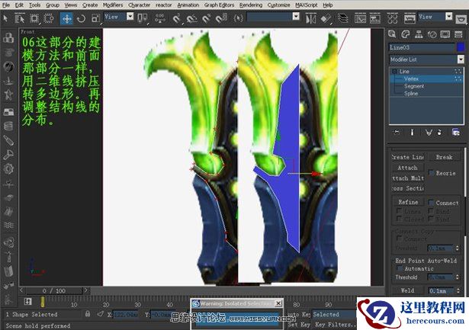
Task: Toggle 3D Snaps magnet icon
Action: tap(177, 18)
